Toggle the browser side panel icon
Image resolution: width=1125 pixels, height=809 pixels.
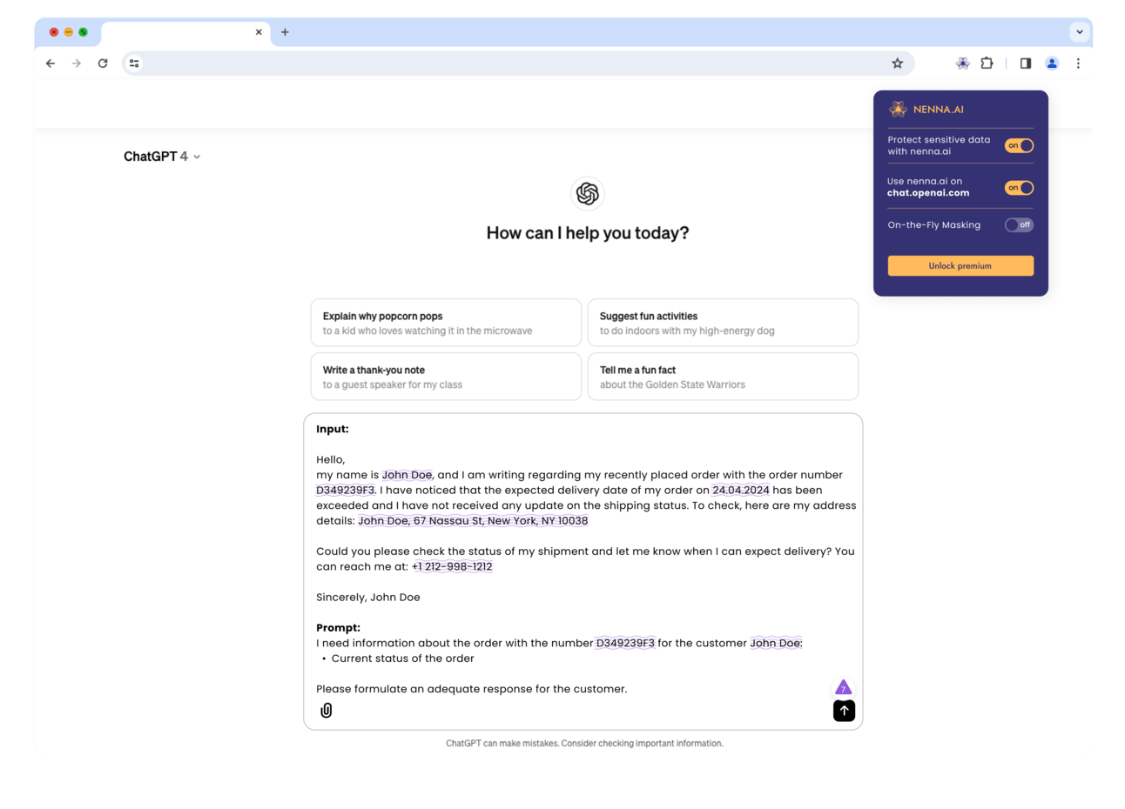[x=1026, y=64]
